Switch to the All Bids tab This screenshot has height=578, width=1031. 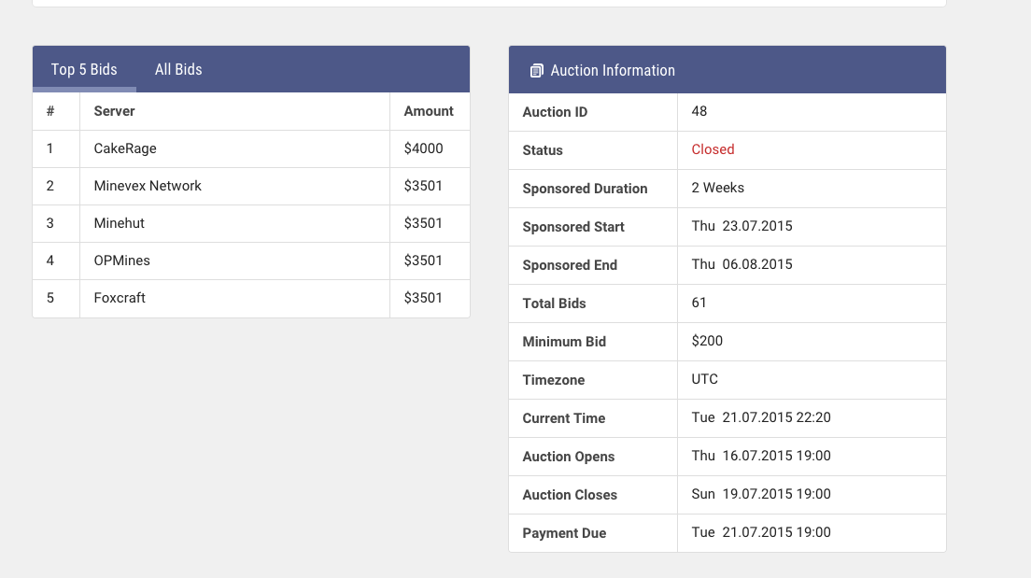pos(178,69)
